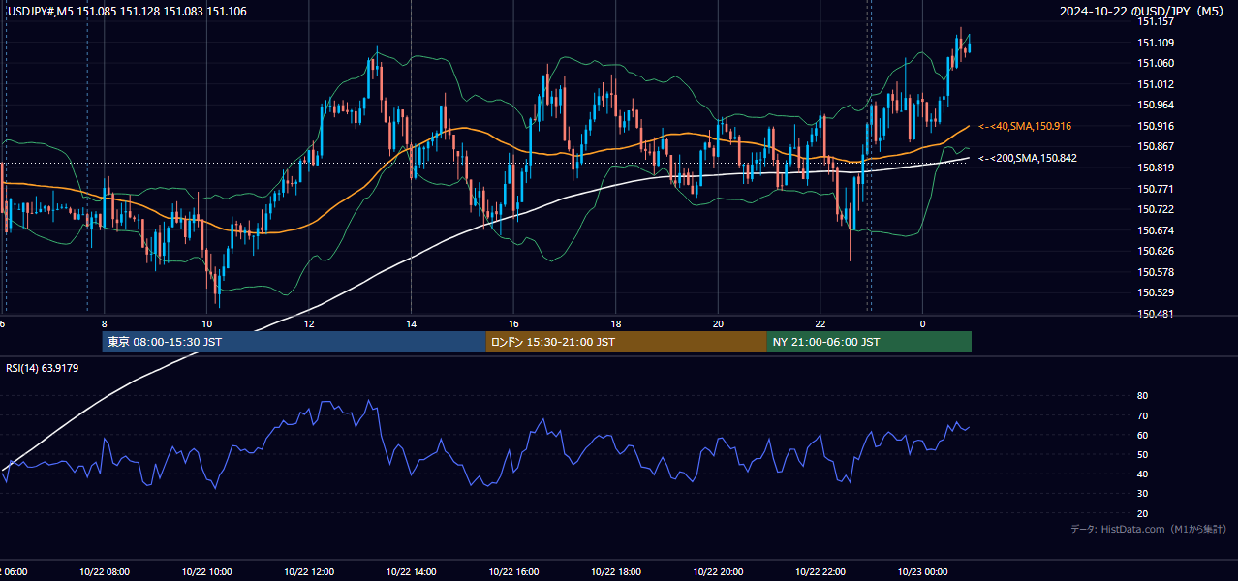The width and height of the screenshot is (1238, 581).
Task: Click the 10/22 22:00 date label
Action: (x=820, y=571)
